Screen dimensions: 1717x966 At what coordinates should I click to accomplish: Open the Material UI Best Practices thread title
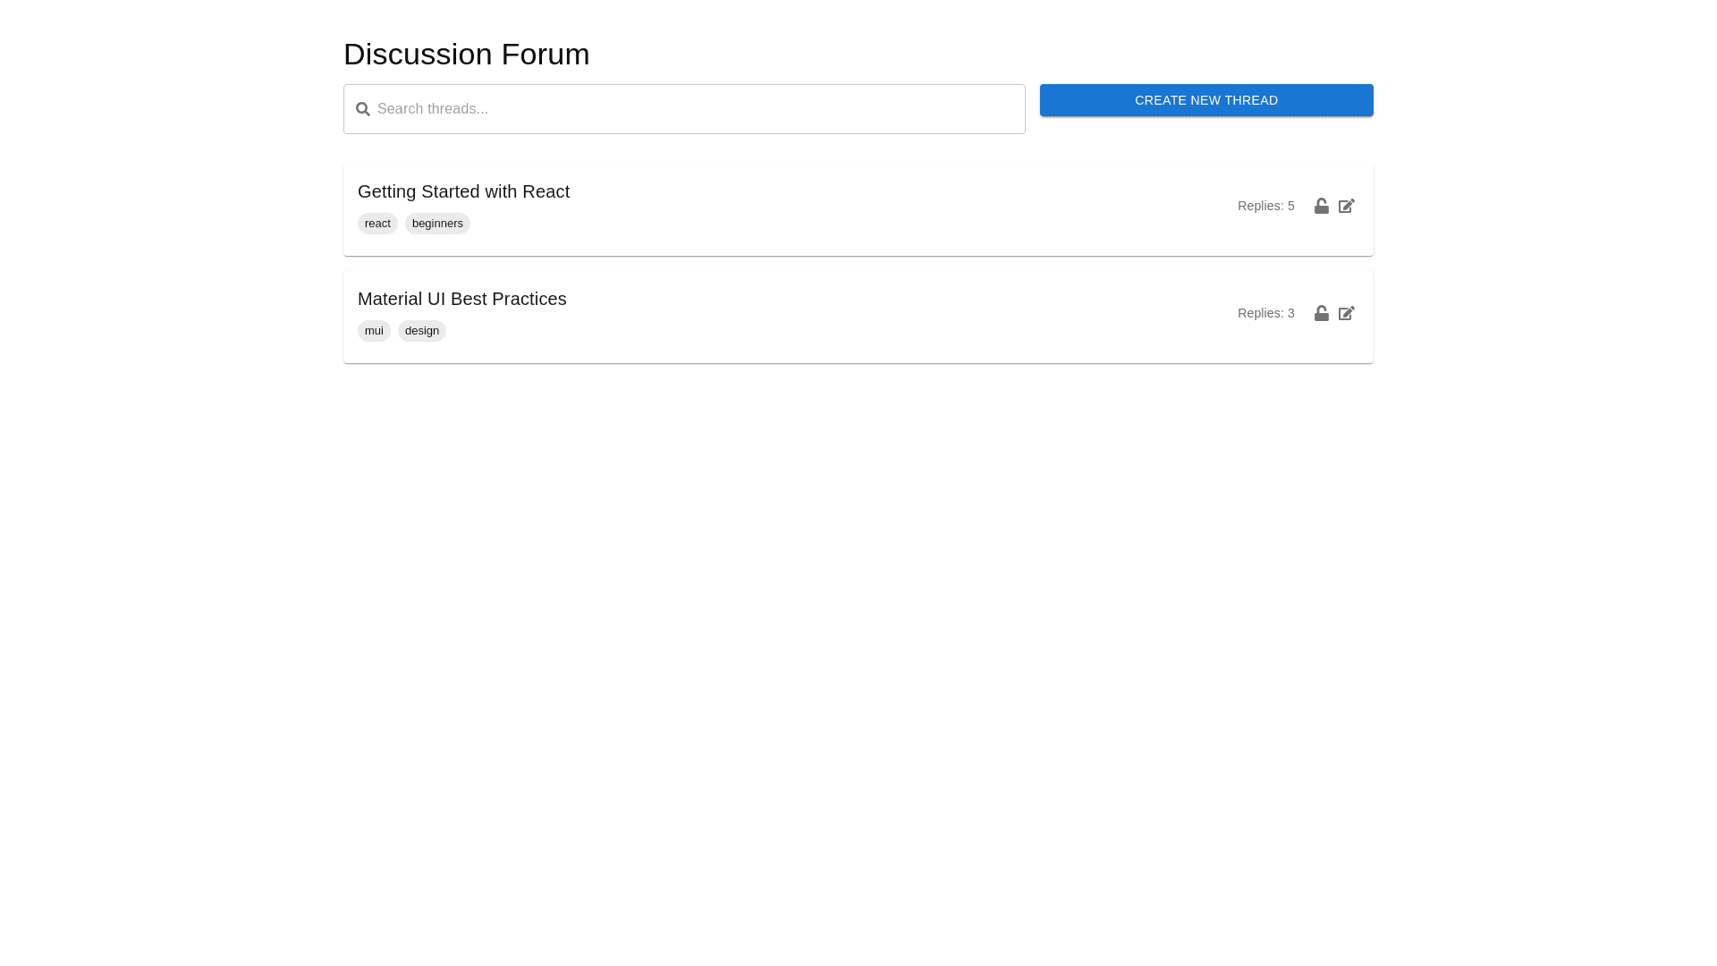coord(461,299)
